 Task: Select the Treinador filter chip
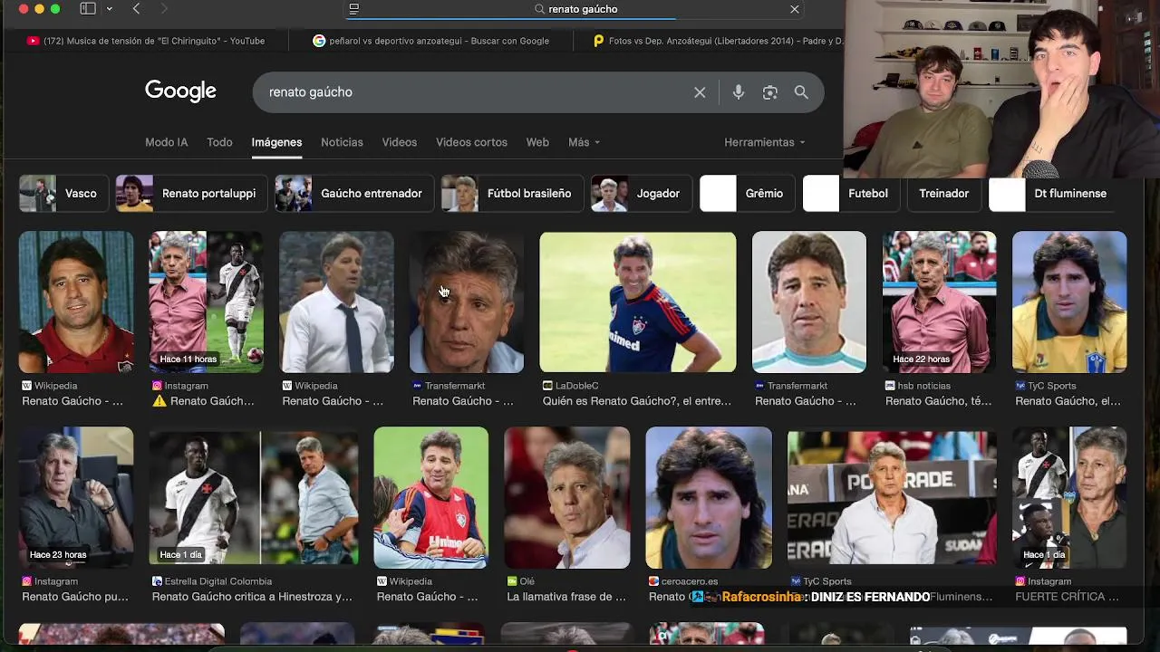click(943, 193)
